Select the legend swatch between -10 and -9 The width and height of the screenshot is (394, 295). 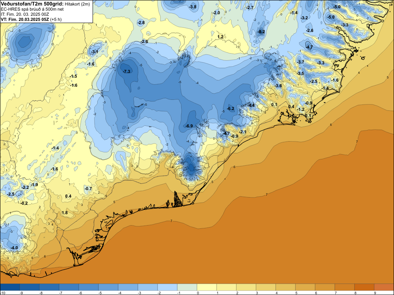pyautogui.click(x=10, y=287)
